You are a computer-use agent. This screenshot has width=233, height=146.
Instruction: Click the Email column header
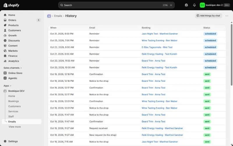[x=92, y=28]
